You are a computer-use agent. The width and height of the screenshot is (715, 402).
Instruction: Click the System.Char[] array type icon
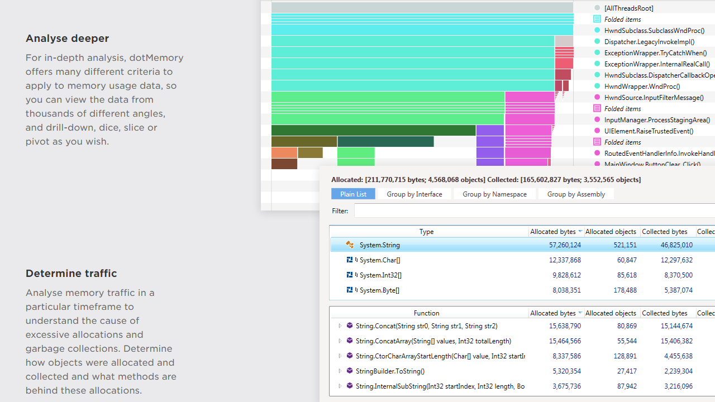click(x=350, y=260)
